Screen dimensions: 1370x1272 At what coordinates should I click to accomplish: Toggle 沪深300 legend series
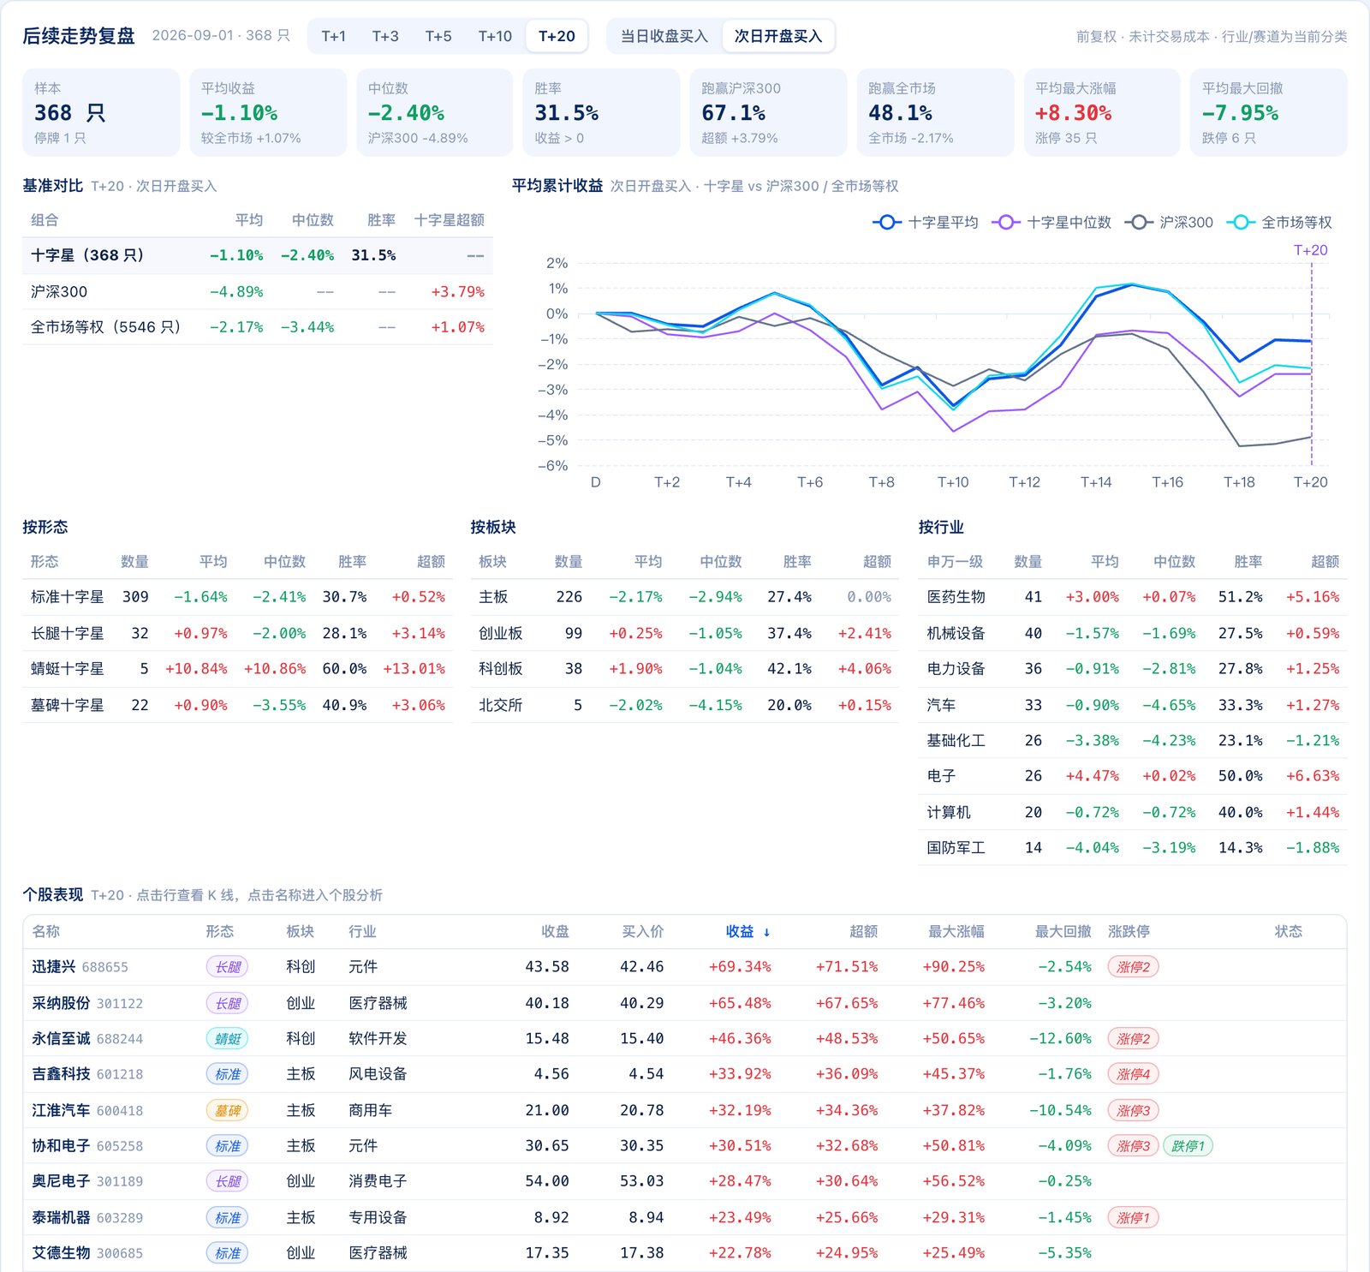pos(1169,222)
